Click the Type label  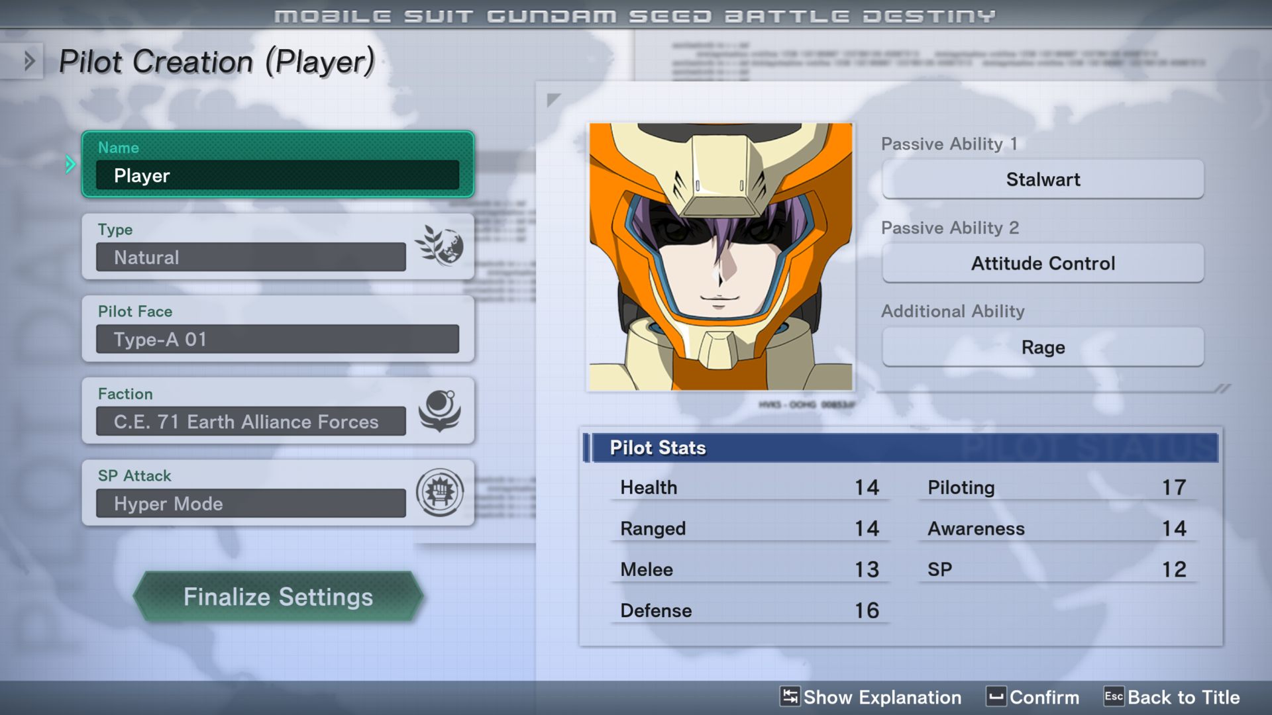click(x=115, y=230)
